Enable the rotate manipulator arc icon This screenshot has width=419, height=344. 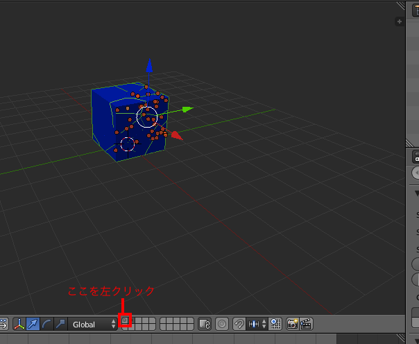point(46,324)
